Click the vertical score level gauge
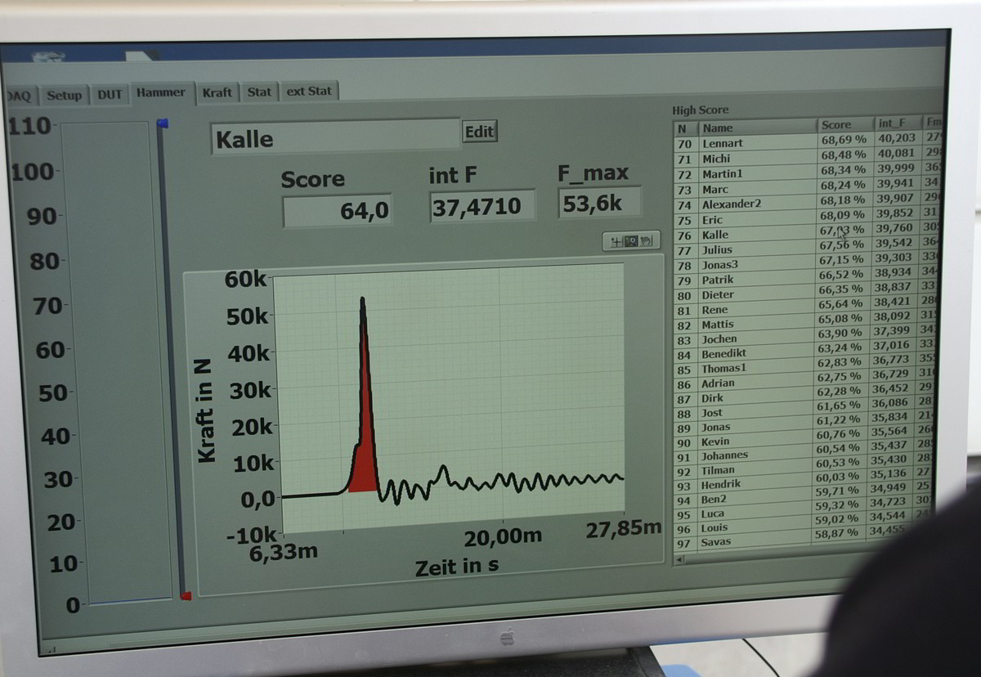 click(118, 361)
